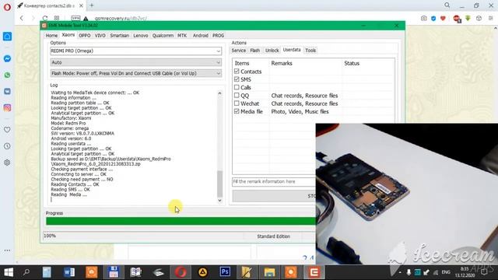Image resolution: width=498 pixels, height=280 pixels.
Task: Add page to bookmarks with heart icon
Action: [443, 19]
